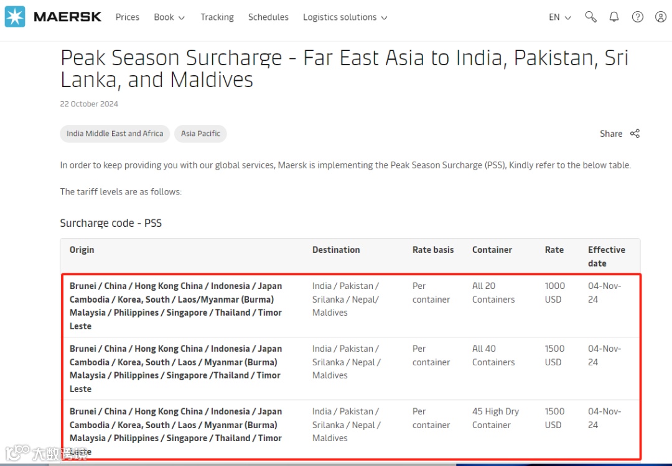Image resolution: width=672 pixels, height=466 pixels.
Task: Go to the Tracking page
Action: tap(217, 17)
